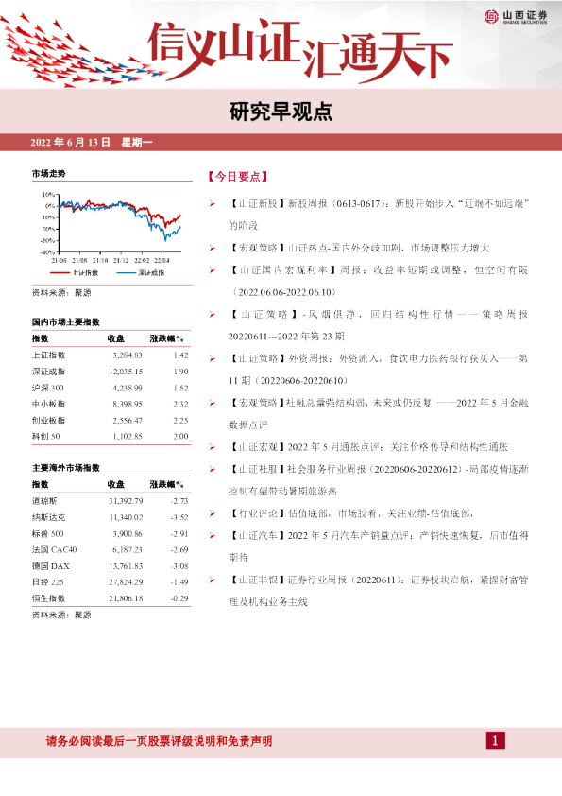Click the Shanxi Securities logo icon
The image size is (562, 796).
click(491, 16)
